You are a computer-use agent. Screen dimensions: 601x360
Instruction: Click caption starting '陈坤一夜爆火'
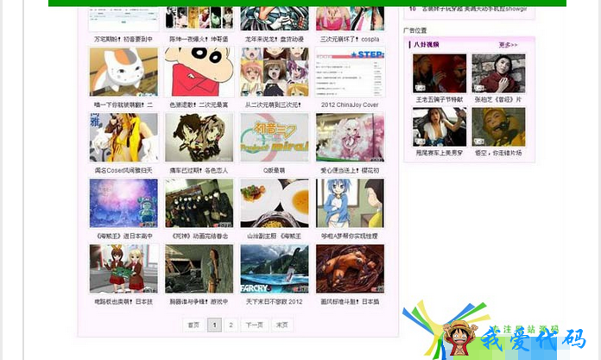(199, 39)
